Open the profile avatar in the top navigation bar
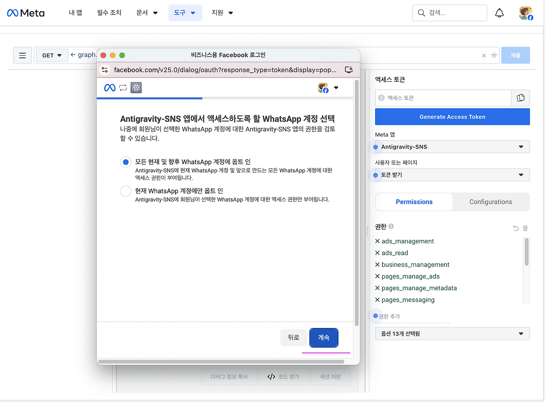 click(526, 13)
